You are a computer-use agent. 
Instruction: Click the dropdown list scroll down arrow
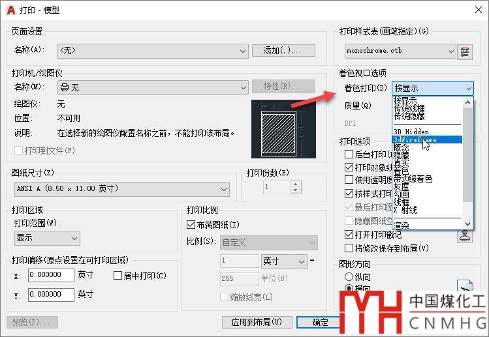(467, 224)
